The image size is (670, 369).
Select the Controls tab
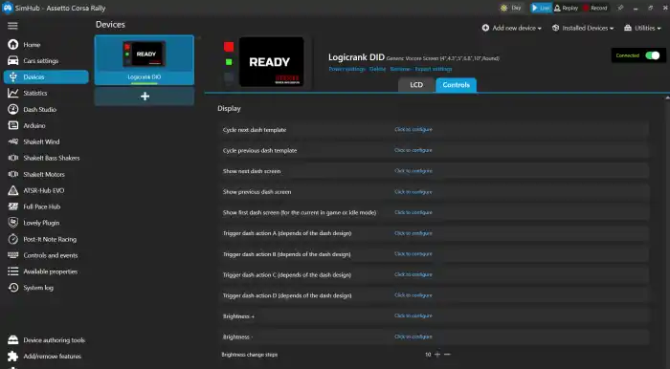[x=456, y=85]
